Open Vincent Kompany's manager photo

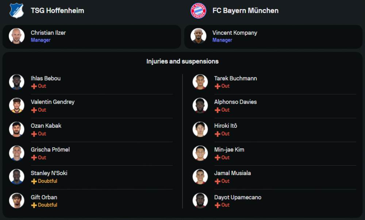199,36
